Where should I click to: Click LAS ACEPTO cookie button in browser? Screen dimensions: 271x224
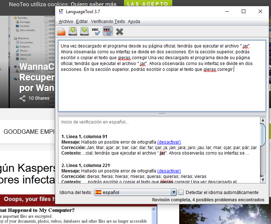(148, 3)
